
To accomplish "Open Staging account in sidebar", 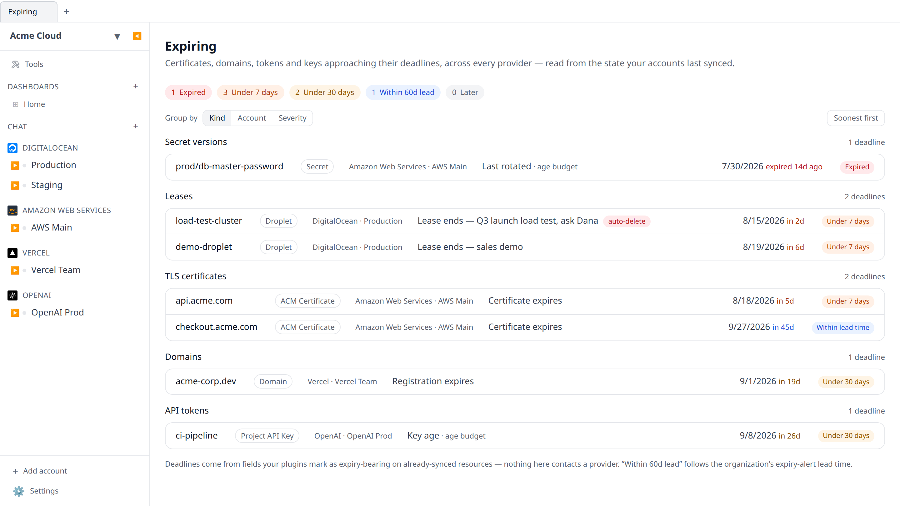I will pos(47,185).
